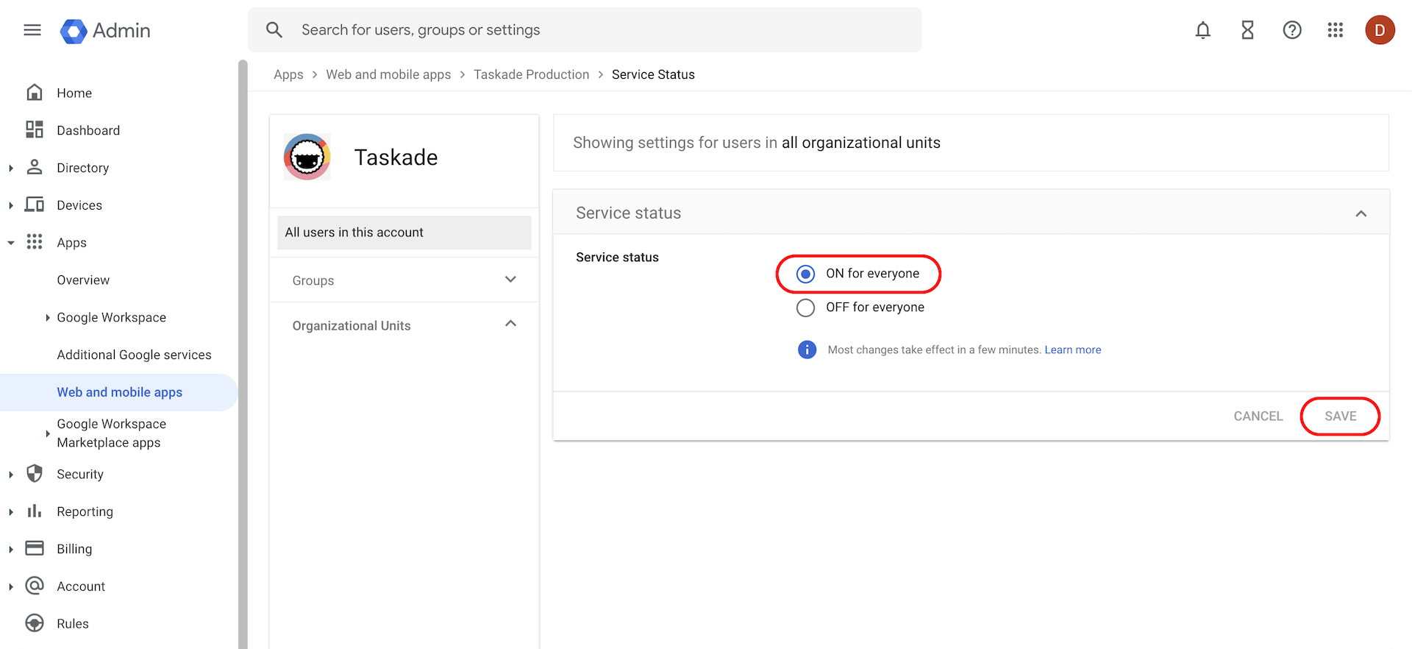Expand the Account section arrow
The image size is (1412, 649).
click(x=11, y=587)
